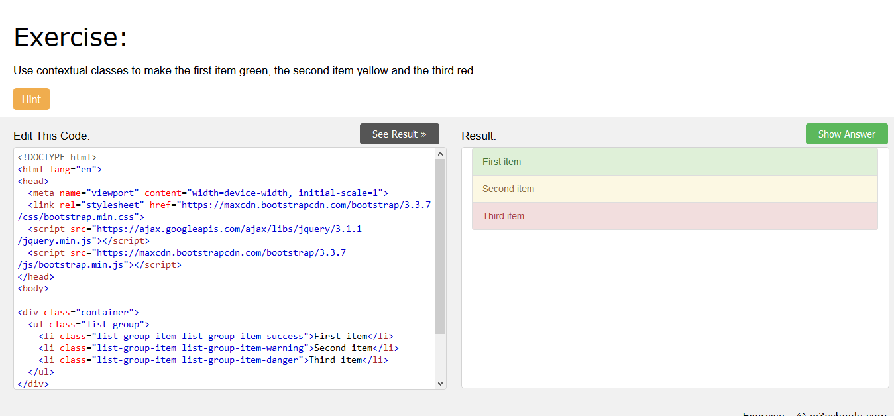Viewport: 894px width, 416px height.
Task: Click the code editor scroll-up arrow
Action: [x=441, y=154]
